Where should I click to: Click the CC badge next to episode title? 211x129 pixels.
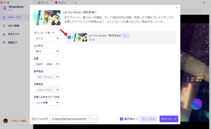(x=126, y=36)
